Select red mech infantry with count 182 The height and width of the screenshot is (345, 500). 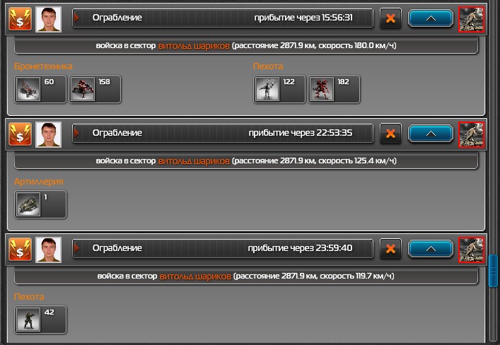point(334,89)
